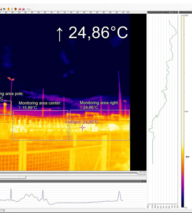
Task: Select the Monitoring area center label
Action: pyautogui.click(x=40, y=103)
